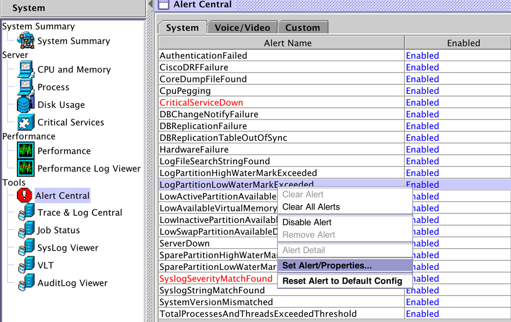Screen dimensions: 511x322
Task: Open CPU and Memory tree item
Action: point(74,69)
